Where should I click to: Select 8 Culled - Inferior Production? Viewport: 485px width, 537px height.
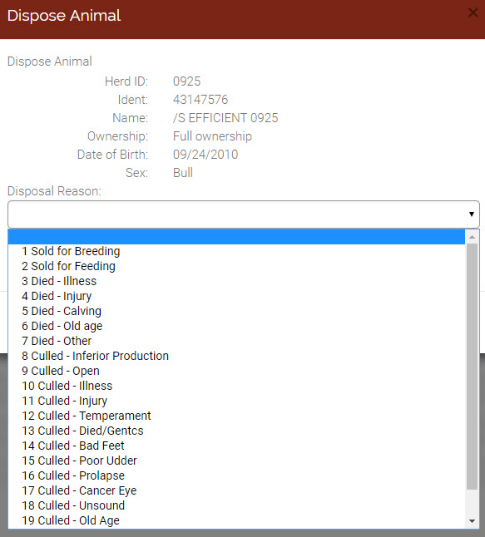coord(236,356)
